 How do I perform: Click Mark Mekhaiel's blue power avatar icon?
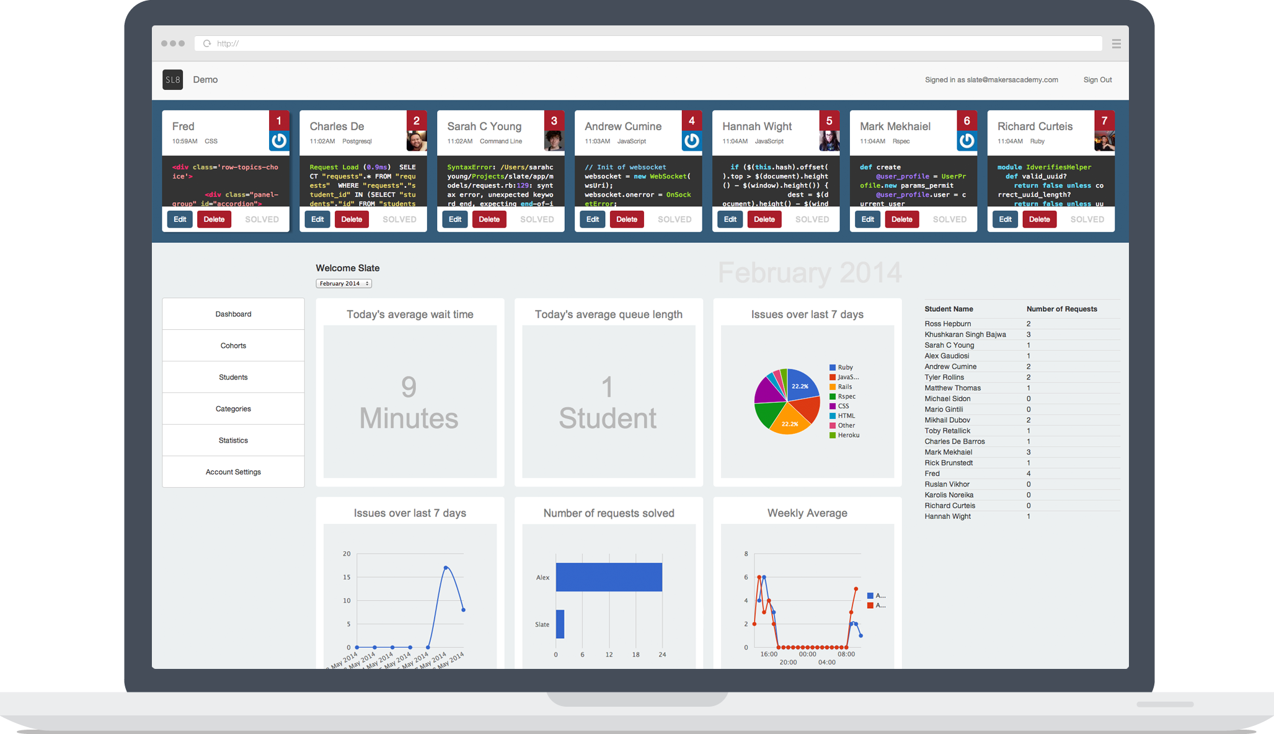click(967, 141)
